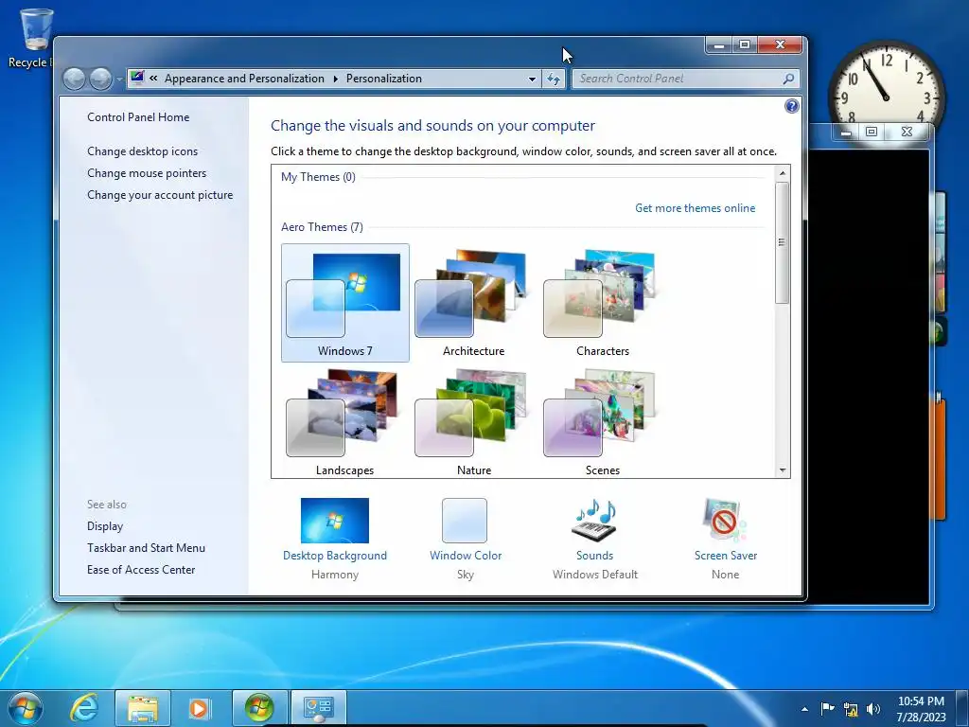
Task: Click the search magnifier icon
Action: (x=788, y=79)
